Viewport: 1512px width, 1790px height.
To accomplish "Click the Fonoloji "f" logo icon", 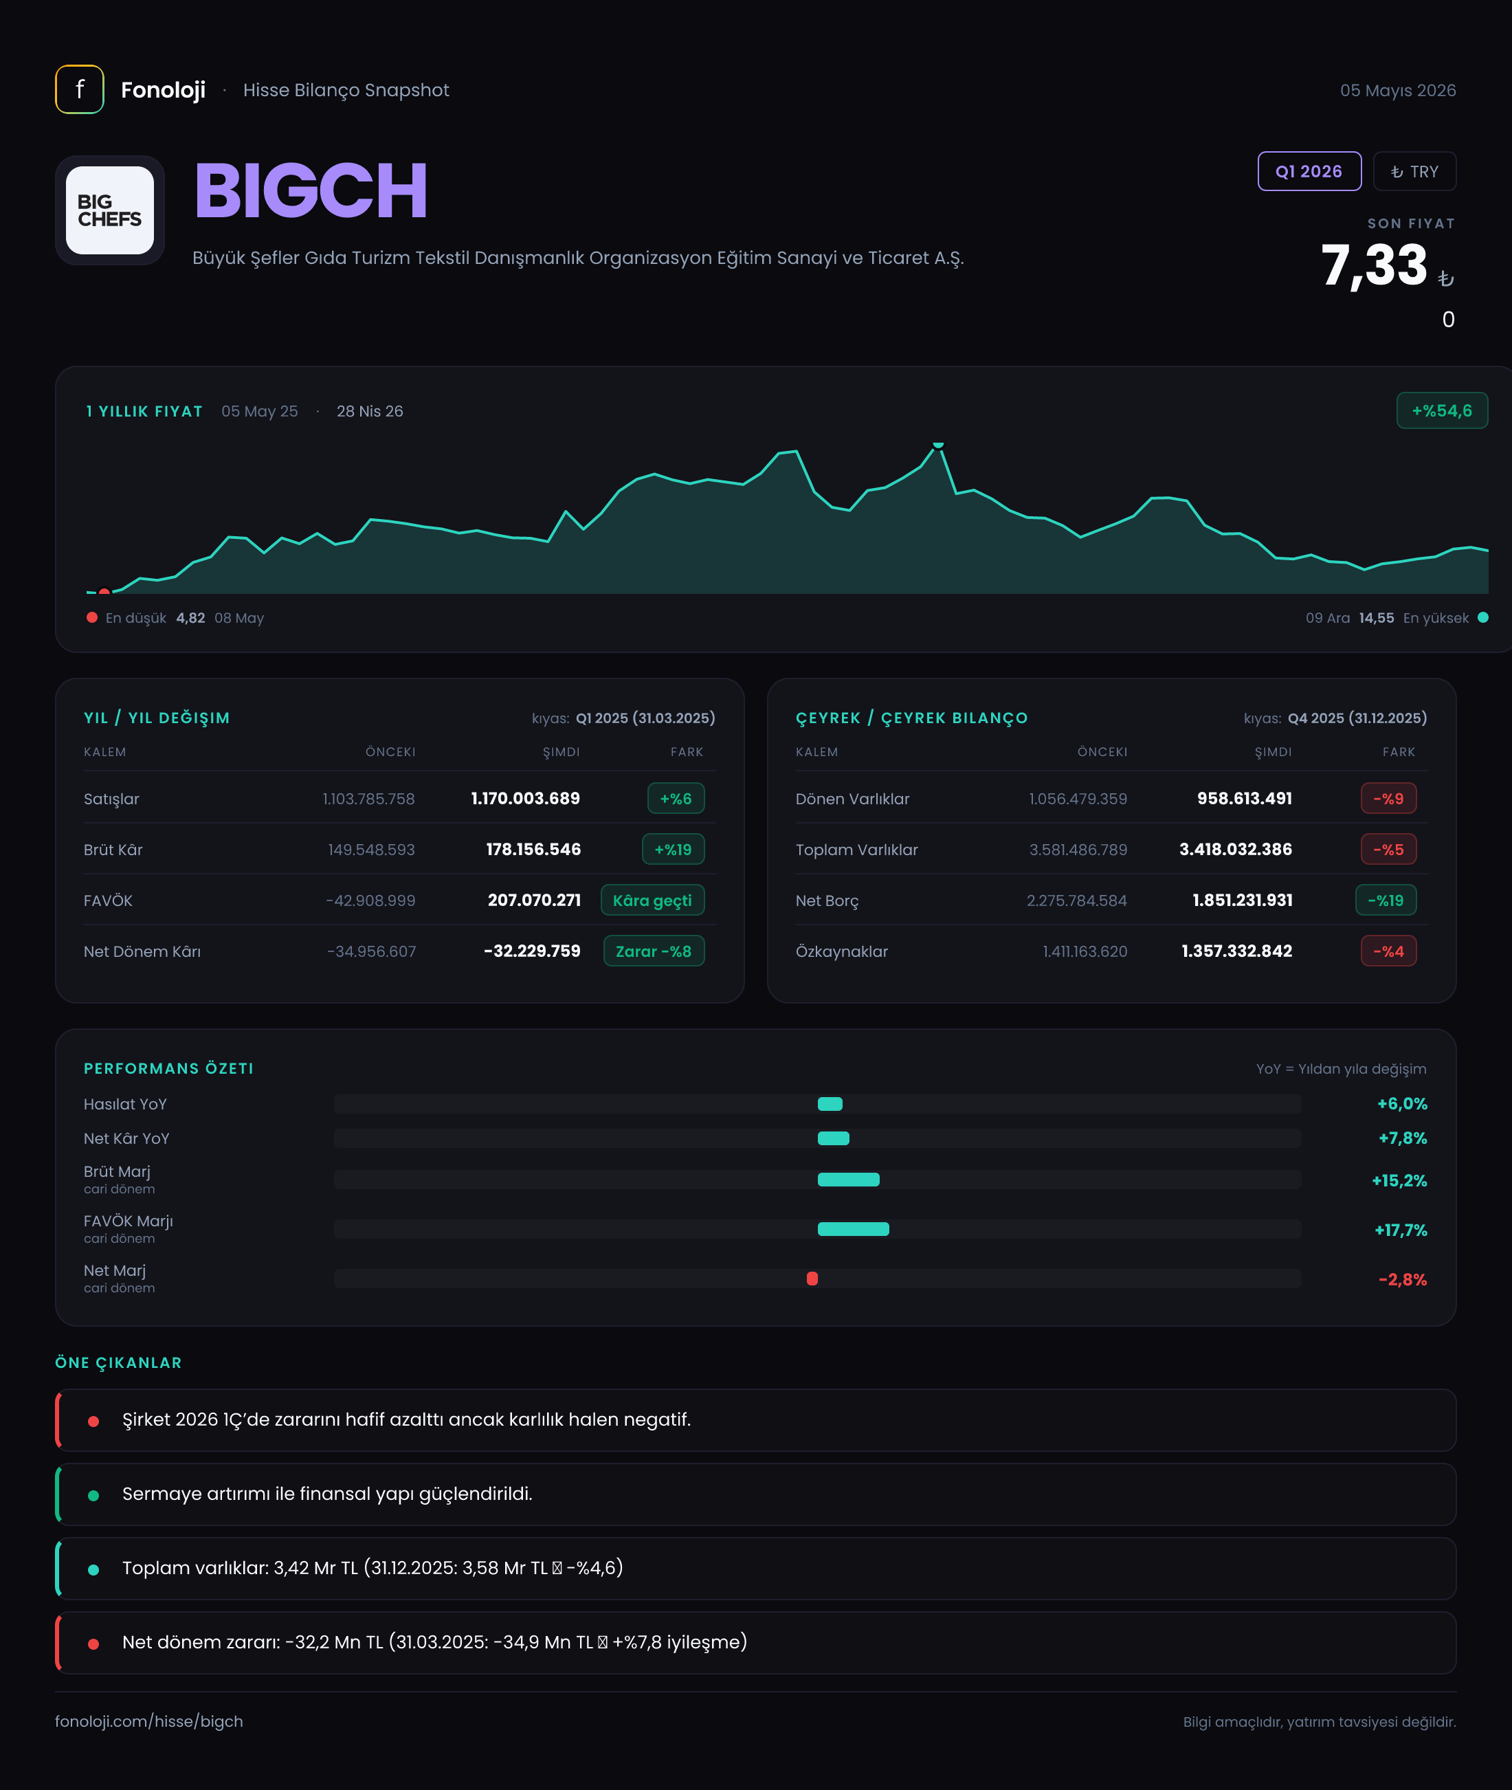I will pyautogui.click(x=80, y=89).
